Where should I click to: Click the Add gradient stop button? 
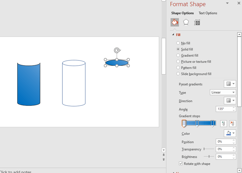click(x=223, y=124)
